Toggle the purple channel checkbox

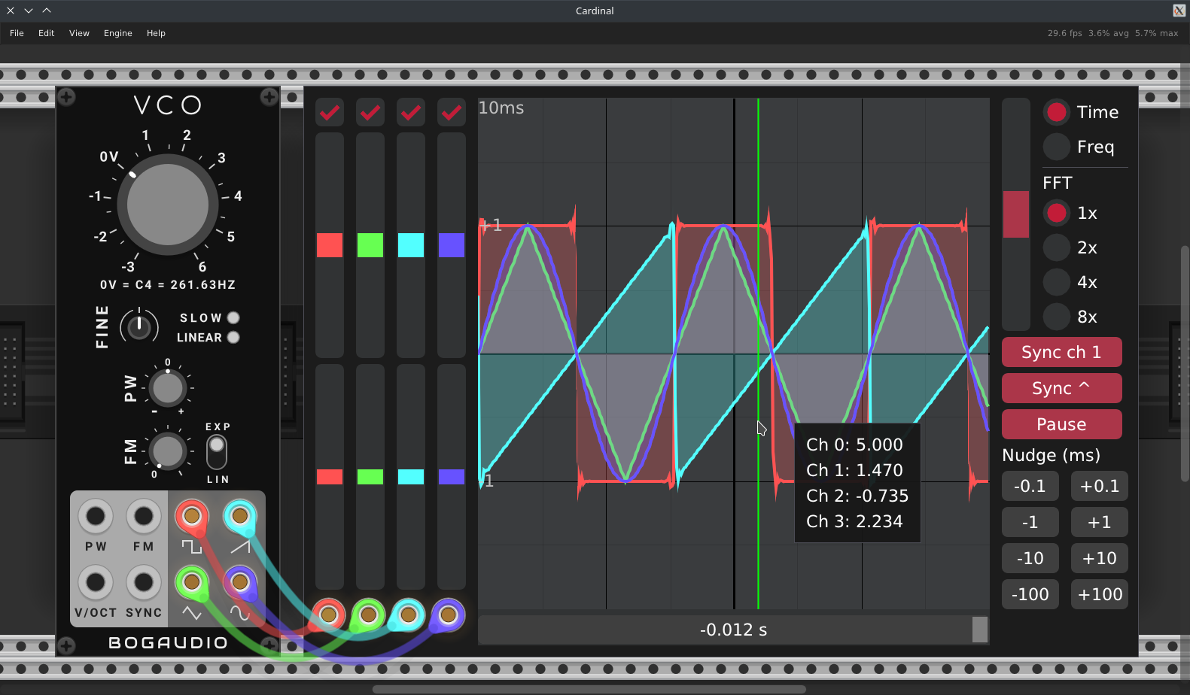(x=452, y=113)
